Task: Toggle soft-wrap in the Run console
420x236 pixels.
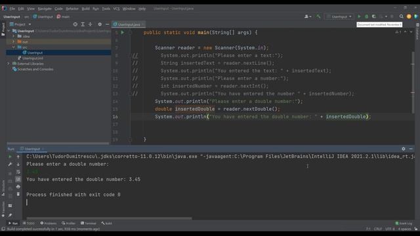Action: 18,172
